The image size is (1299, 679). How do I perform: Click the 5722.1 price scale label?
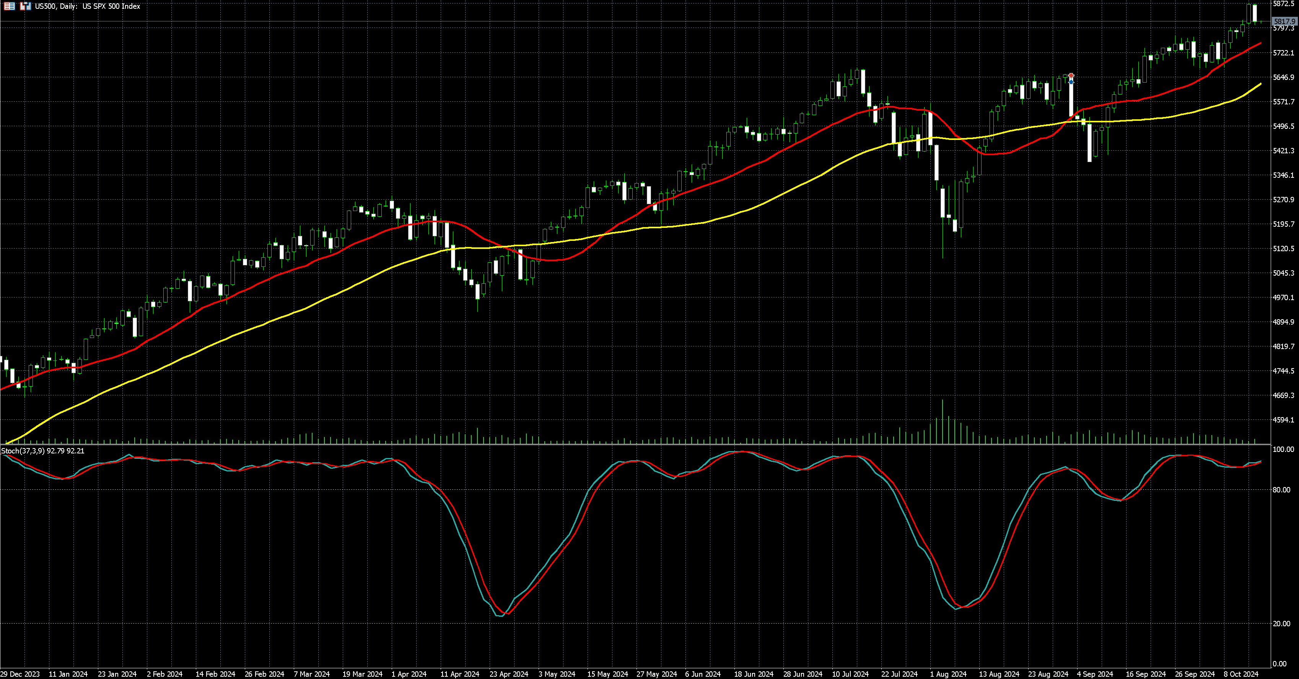point(1283,53)
